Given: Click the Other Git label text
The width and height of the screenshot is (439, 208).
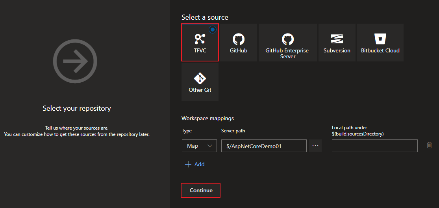Looking at the screenshot, I should click(x=200, y=90).
